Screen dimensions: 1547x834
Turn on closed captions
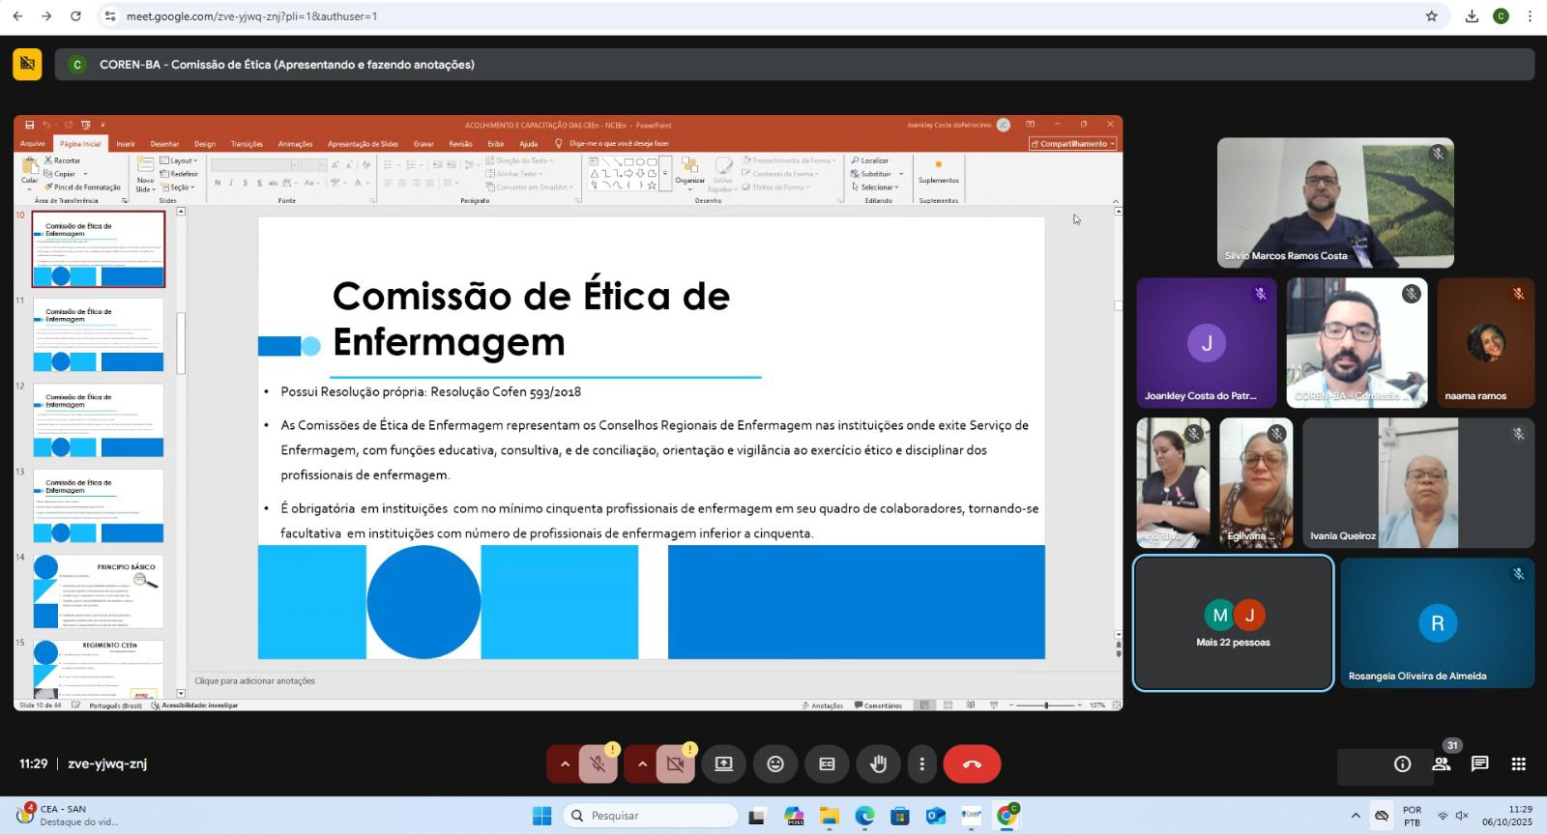[x=827, y=764]
